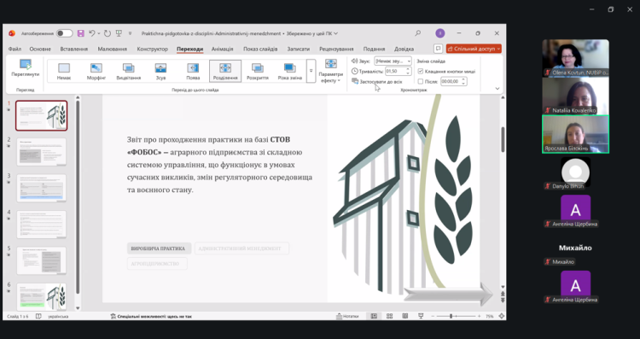This screenshot has height=339, width=640.
Task: Expand the transitions gallery more arrow
Action: [x=311, y=71]
